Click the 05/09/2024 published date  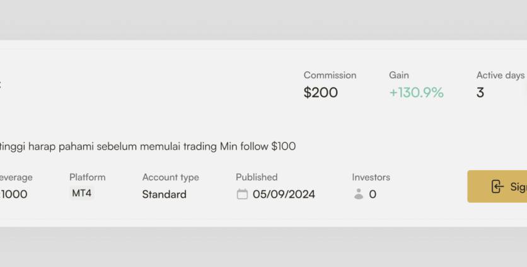284,194
